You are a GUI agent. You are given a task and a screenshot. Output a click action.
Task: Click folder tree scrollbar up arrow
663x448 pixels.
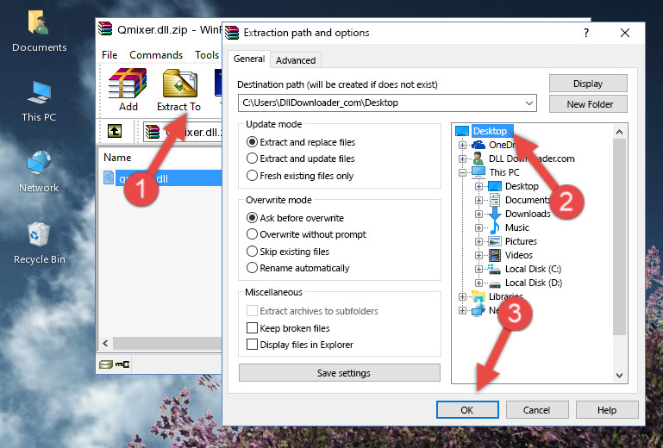point(619,132)
